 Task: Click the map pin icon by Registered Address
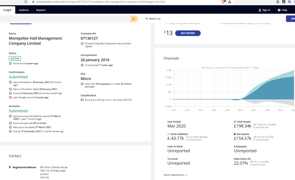tap(10, 167)
